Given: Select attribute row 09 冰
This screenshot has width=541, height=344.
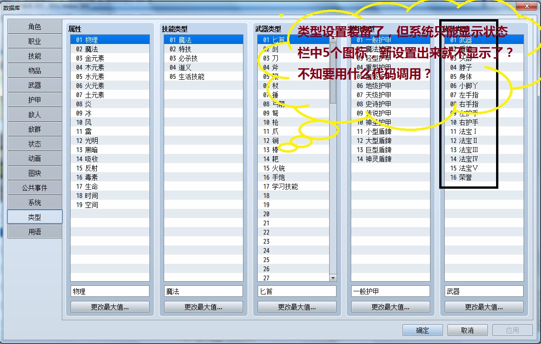Looking at the screenshot, I should coord(110,113).
